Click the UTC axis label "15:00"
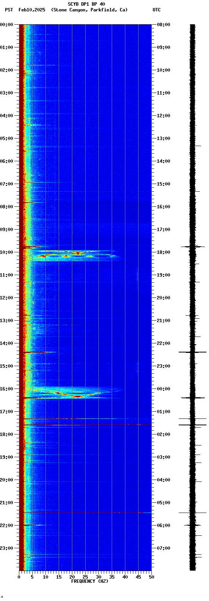 tap(164, 184)
